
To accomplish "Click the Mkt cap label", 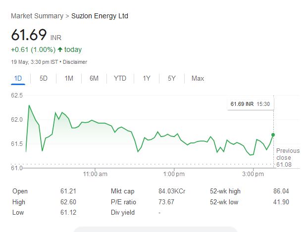I will coord(123,191).
